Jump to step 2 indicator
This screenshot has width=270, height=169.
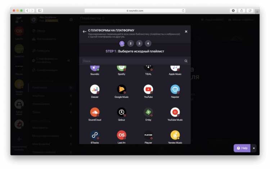[x=131, y=43]
